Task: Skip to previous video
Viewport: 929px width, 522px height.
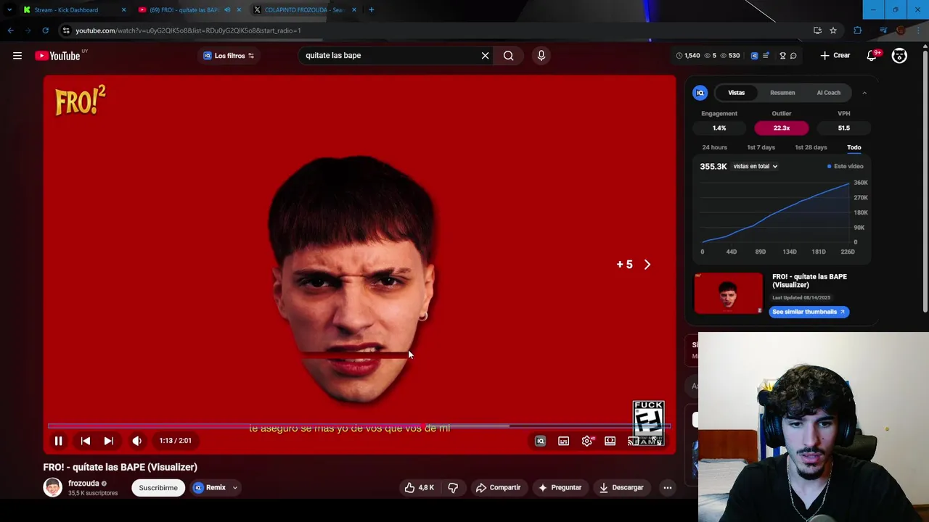Action: pos(86,441)
